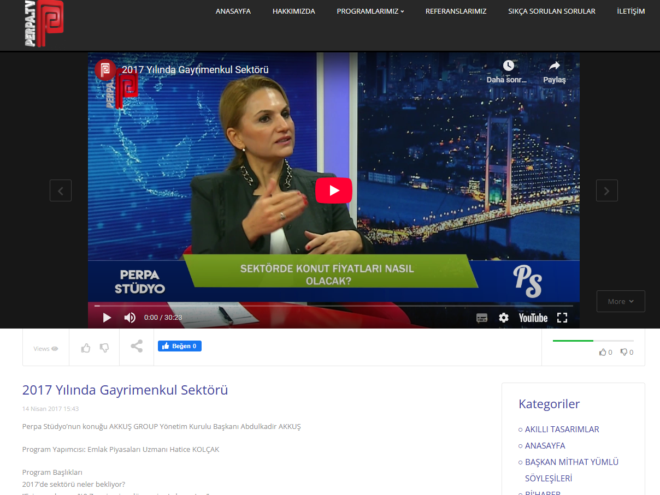Mute the video with speaker icon
Image resolution: width=660 pixels, height=495 pixels.
(x=129, y=318)
